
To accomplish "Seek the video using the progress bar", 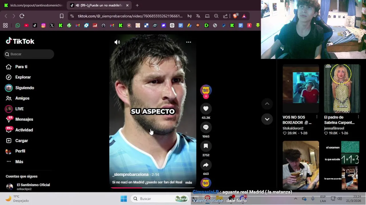I will (x=153, y=188).
